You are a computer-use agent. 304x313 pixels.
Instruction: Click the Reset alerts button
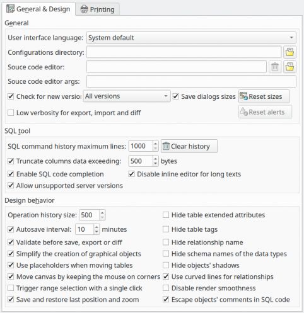pos(265,112)
